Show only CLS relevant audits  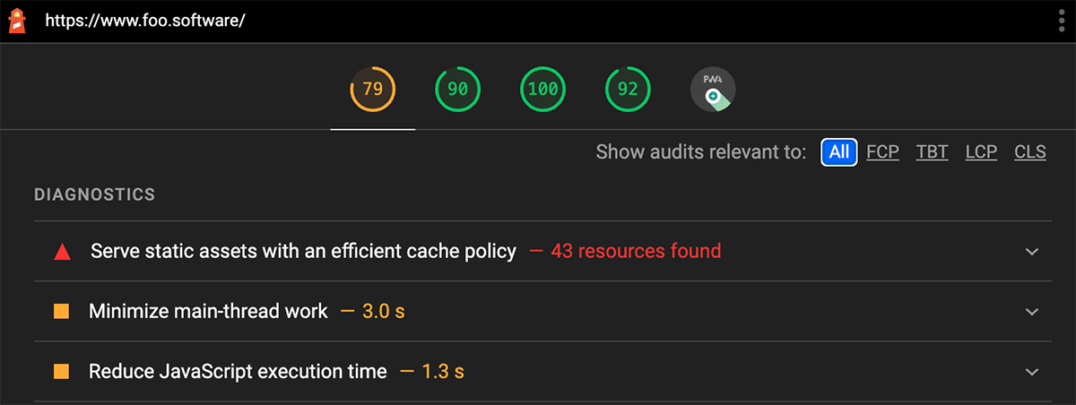click(1030, 152)
